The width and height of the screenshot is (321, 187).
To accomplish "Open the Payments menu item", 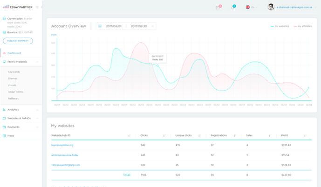I will click(x=14, y=127).
